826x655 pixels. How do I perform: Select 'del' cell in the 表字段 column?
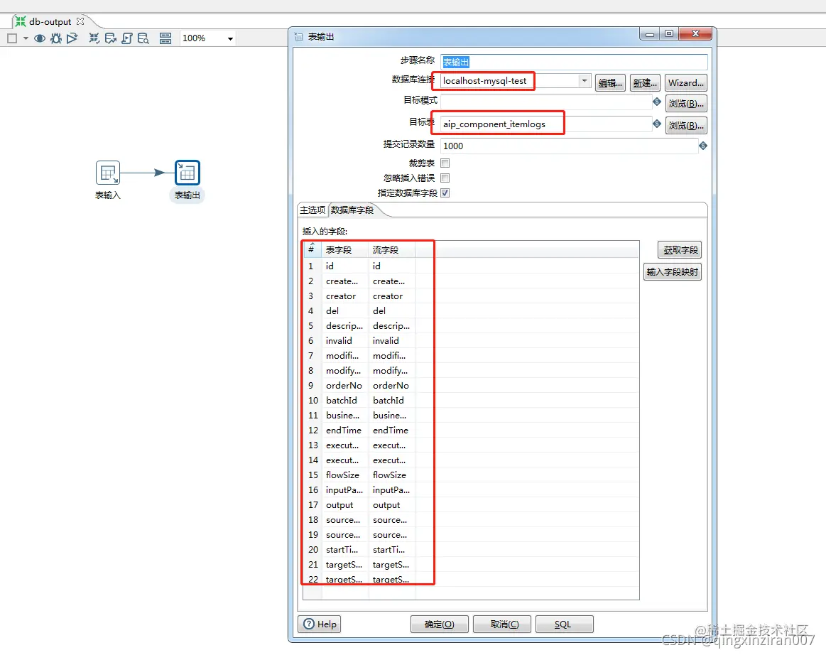click(345, 311)
